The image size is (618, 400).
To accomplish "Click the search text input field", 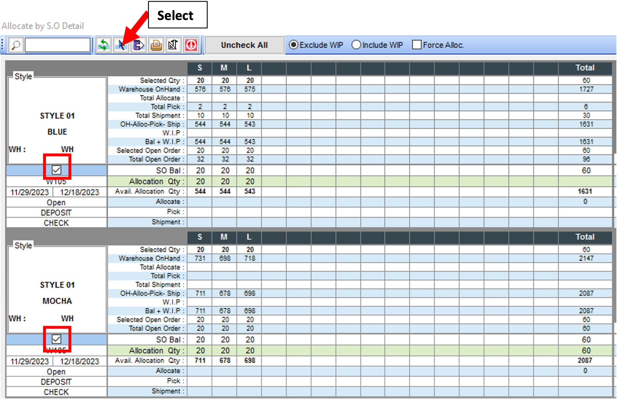I will click(x=58, y=45).
